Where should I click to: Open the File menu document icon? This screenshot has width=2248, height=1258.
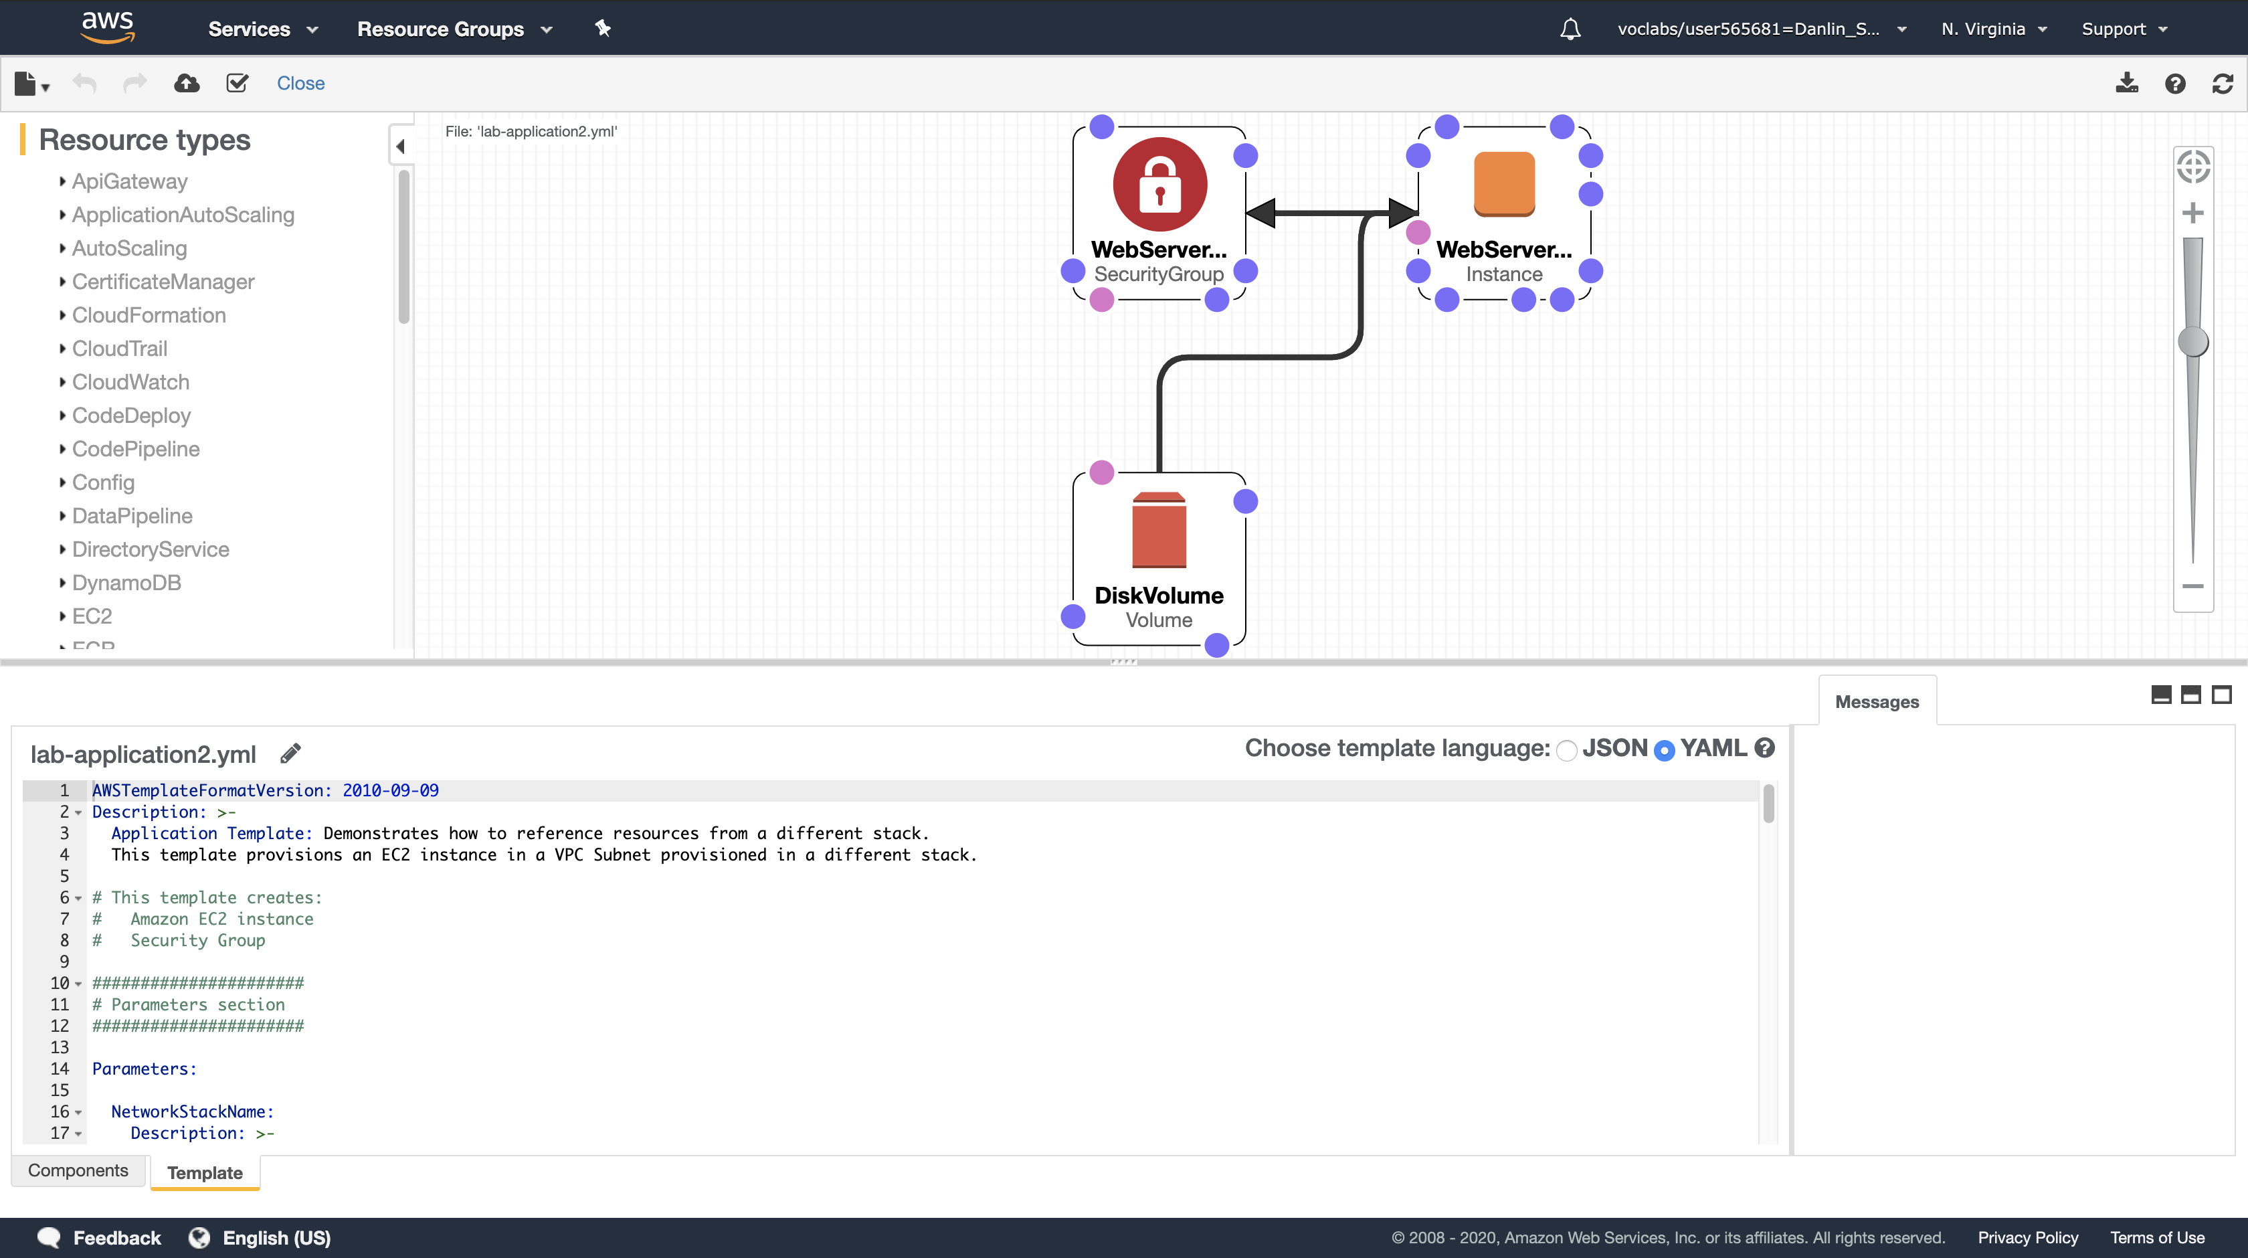tap(27, 84)
